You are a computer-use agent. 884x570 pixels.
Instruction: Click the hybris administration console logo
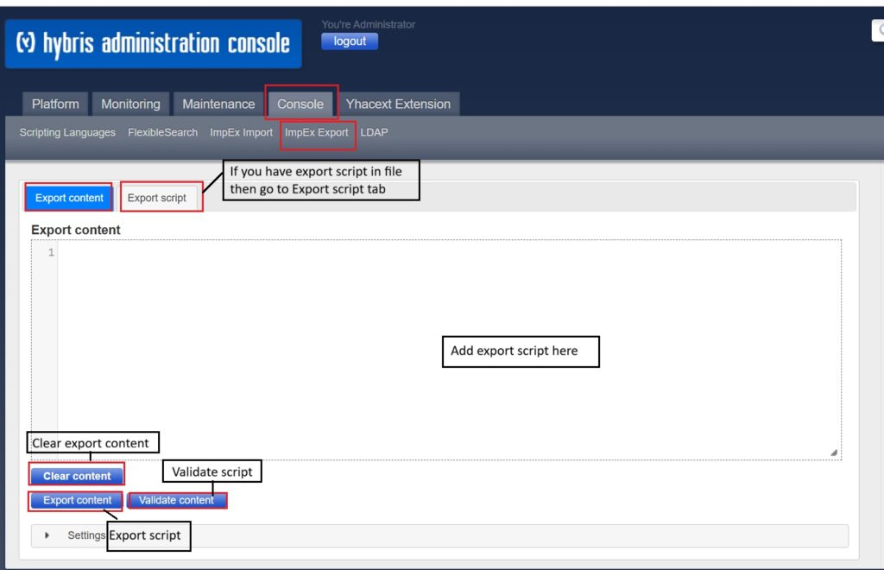coord(153,43)
